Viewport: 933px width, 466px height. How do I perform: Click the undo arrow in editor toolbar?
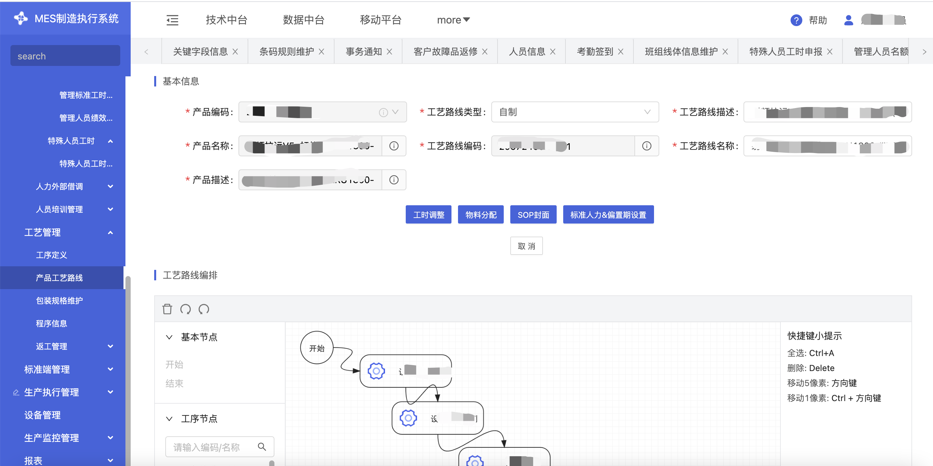(x=186, y=309)
